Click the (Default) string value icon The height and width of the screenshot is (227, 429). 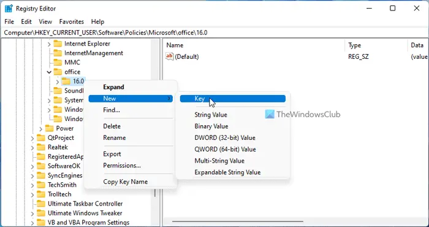170,56
